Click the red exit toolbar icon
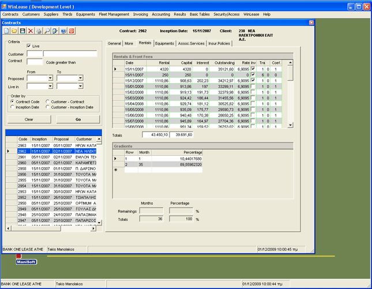Image resolution: width=372 pixels, height=289 pixels. coord(72,31)
